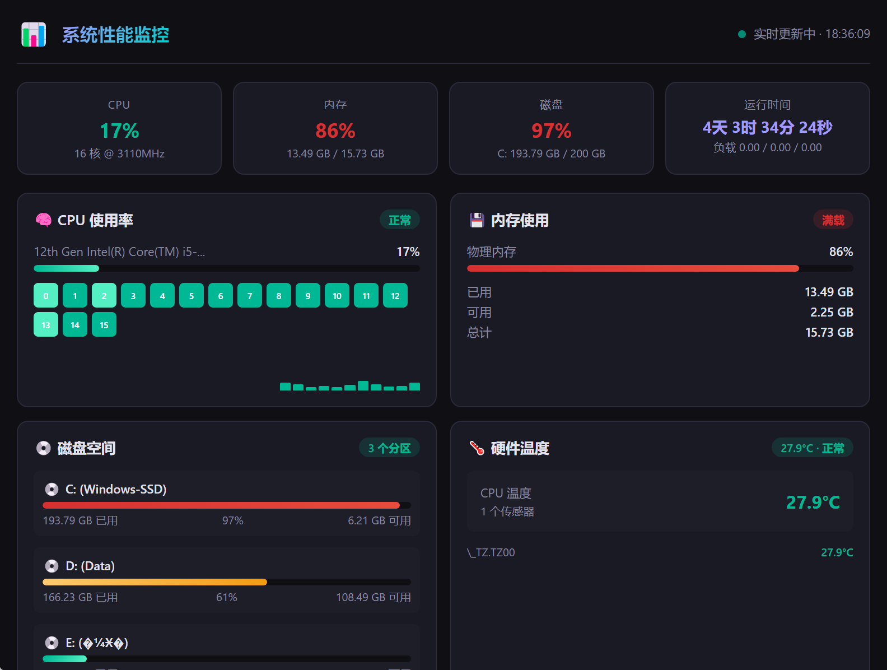Select CPU core 6 tile

coord(221,296)
